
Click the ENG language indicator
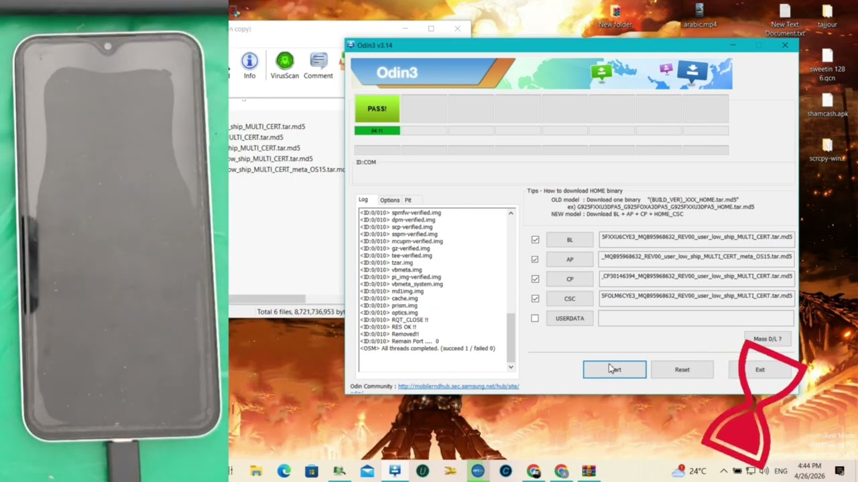point(781,471)
